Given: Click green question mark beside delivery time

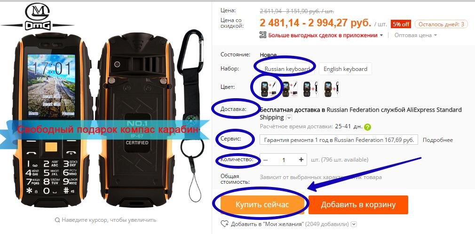Looking at the screenshot, I should [x=368, y=127].
